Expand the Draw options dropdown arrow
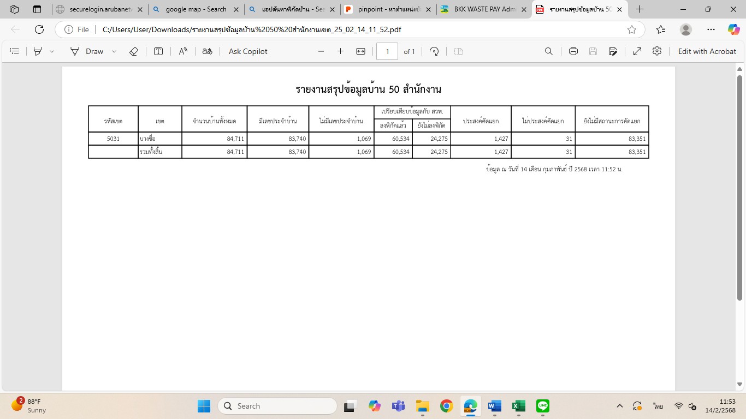The height and width of the screenshot is (419, 746). [114, 51]
